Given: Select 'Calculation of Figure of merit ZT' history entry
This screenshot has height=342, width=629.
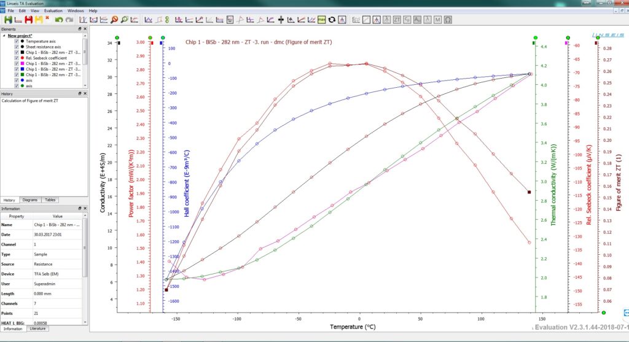Looking at the screenshot, I should click(x=29, y=101).
